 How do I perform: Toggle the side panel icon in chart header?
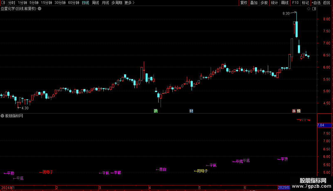pyautogui.click(x=314, y=9)
